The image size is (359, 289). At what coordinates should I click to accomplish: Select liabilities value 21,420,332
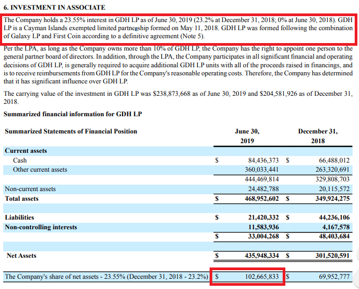[x=263, y=217]
